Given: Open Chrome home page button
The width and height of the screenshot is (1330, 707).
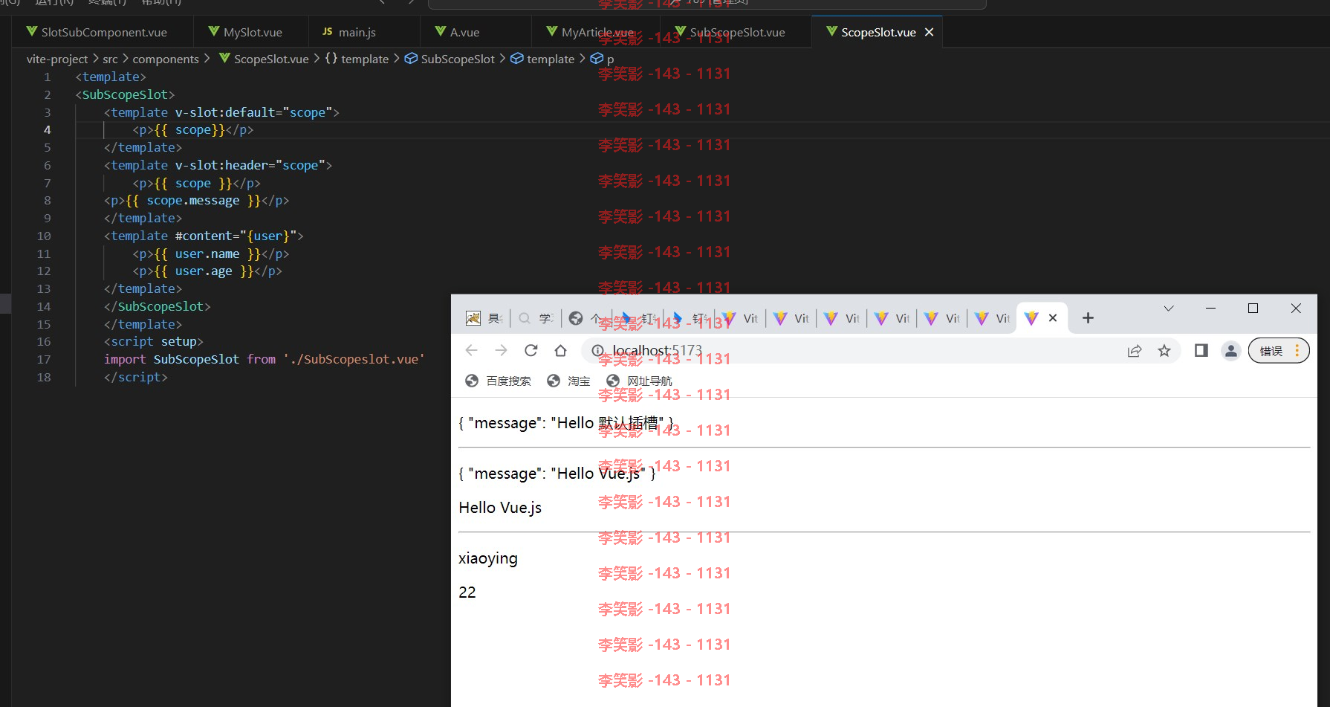Looking at the screenshot, I should click(x=561, y=350).
